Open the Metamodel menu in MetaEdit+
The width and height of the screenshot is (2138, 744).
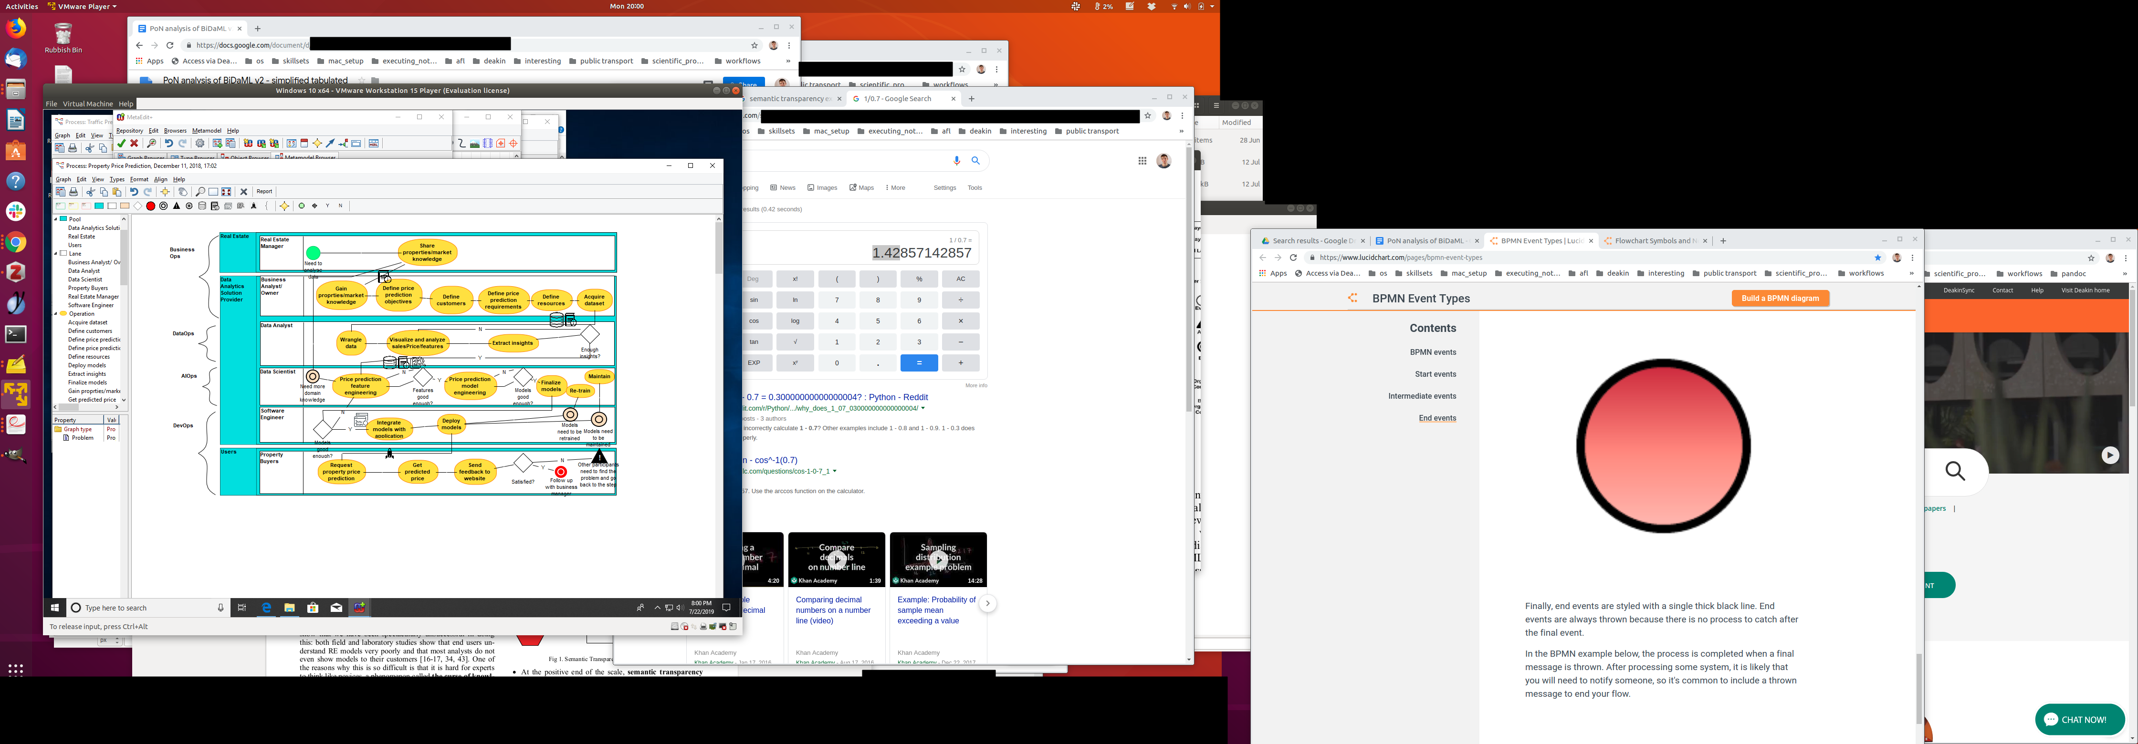coord(207,130)
